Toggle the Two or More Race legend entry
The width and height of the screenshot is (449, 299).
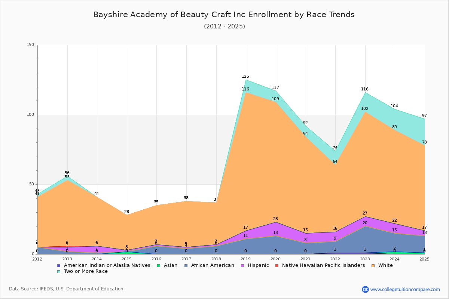[82, 271]
